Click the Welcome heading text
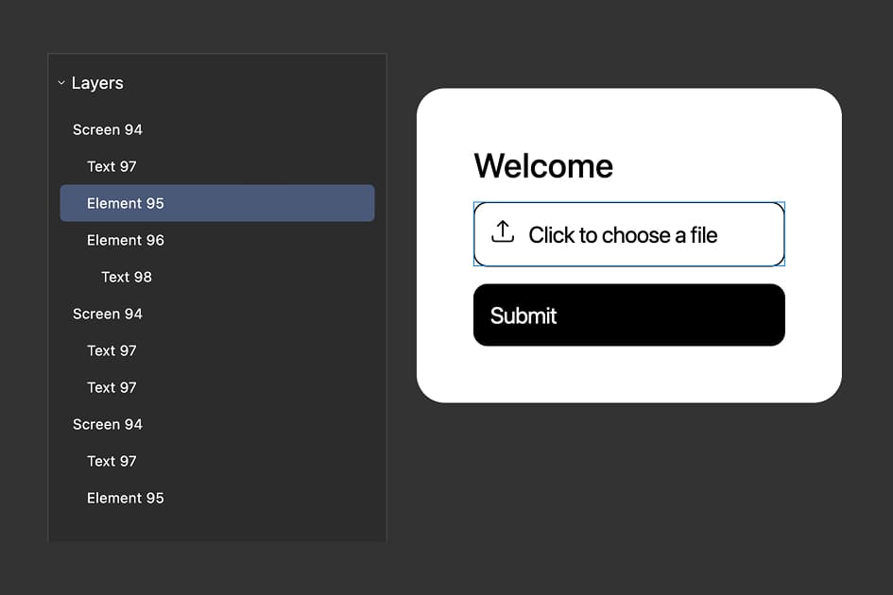This screenshot has height=595, width=893. 543,166
